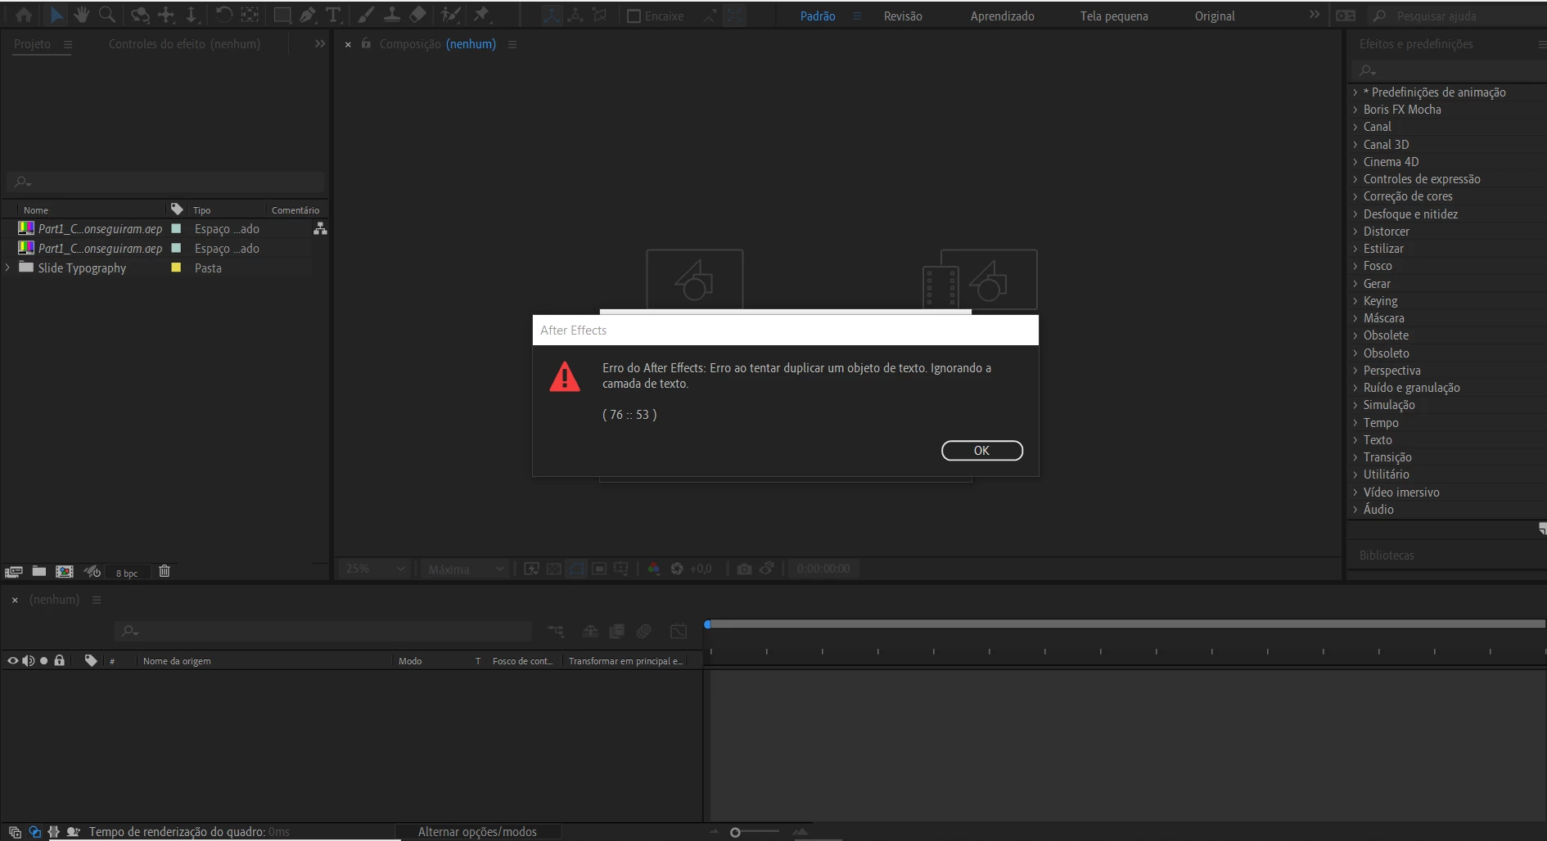
Task: Select the Rotation tool
Action: [224, 15]
